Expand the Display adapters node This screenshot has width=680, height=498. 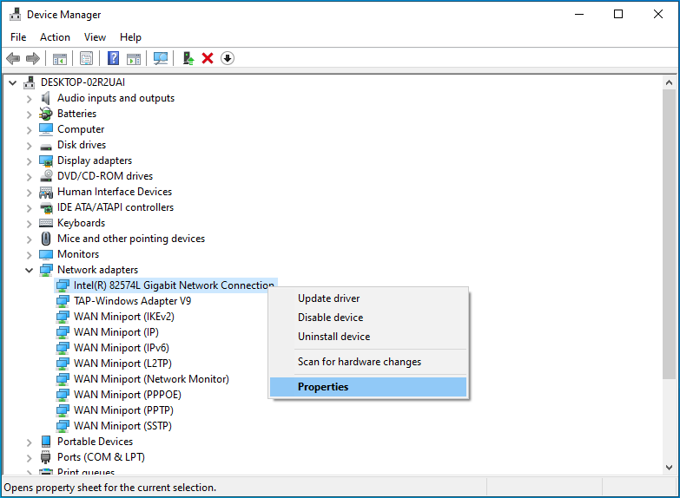click(x=29, y=161)
